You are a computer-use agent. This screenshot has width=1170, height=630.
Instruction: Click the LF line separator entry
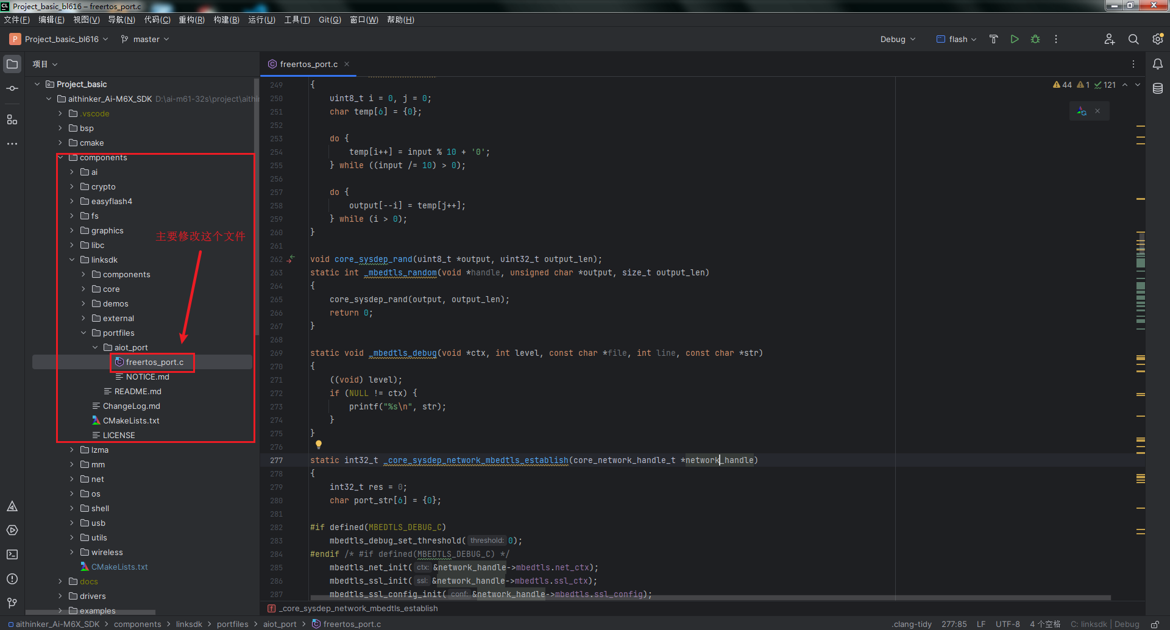click(x=981, y=624)
